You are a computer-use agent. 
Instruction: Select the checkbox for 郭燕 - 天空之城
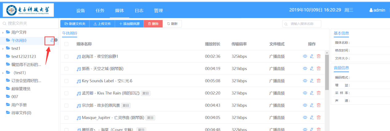pyautogui.click(x=66, y=69)
